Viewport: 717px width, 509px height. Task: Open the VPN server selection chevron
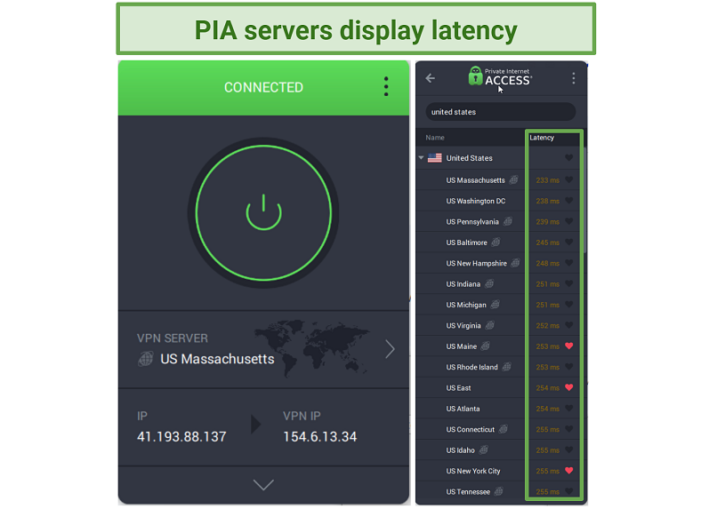(390, 349)
